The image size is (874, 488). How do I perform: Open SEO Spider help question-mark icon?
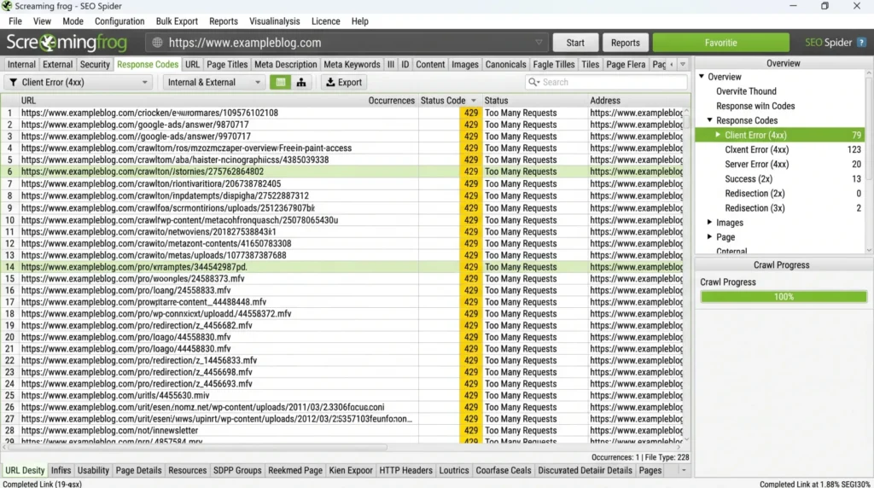(861, 43)
